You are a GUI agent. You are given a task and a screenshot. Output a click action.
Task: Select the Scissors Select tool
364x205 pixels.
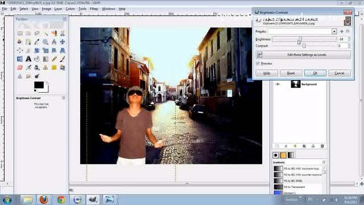click(x=63, y=34)
